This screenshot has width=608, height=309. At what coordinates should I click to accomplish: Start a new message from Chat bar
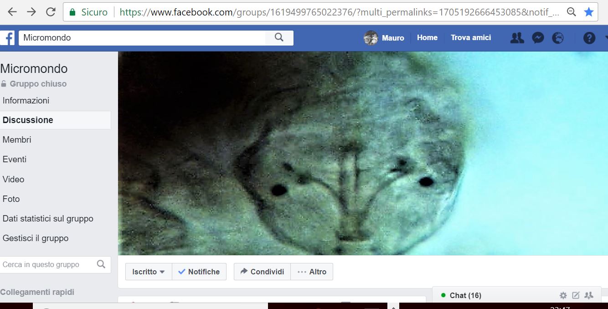[576, 295]
